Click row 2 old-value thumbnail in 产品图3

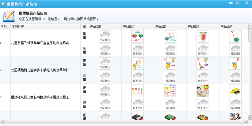[x=170, y=64]
